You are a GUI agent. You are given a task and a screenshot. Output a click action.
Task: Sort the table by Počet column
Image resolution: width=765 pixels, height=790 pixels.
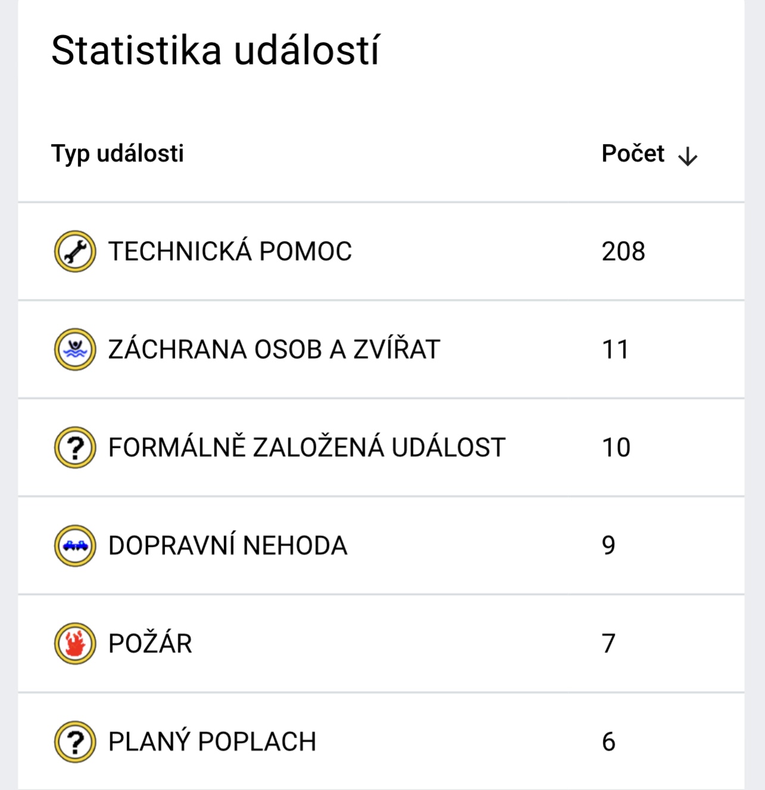(633, 154)
